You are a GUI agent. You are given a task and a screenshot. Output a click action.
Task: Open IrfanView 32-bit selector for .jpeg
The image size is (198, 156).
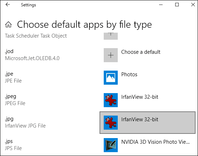tap(140, 97)
